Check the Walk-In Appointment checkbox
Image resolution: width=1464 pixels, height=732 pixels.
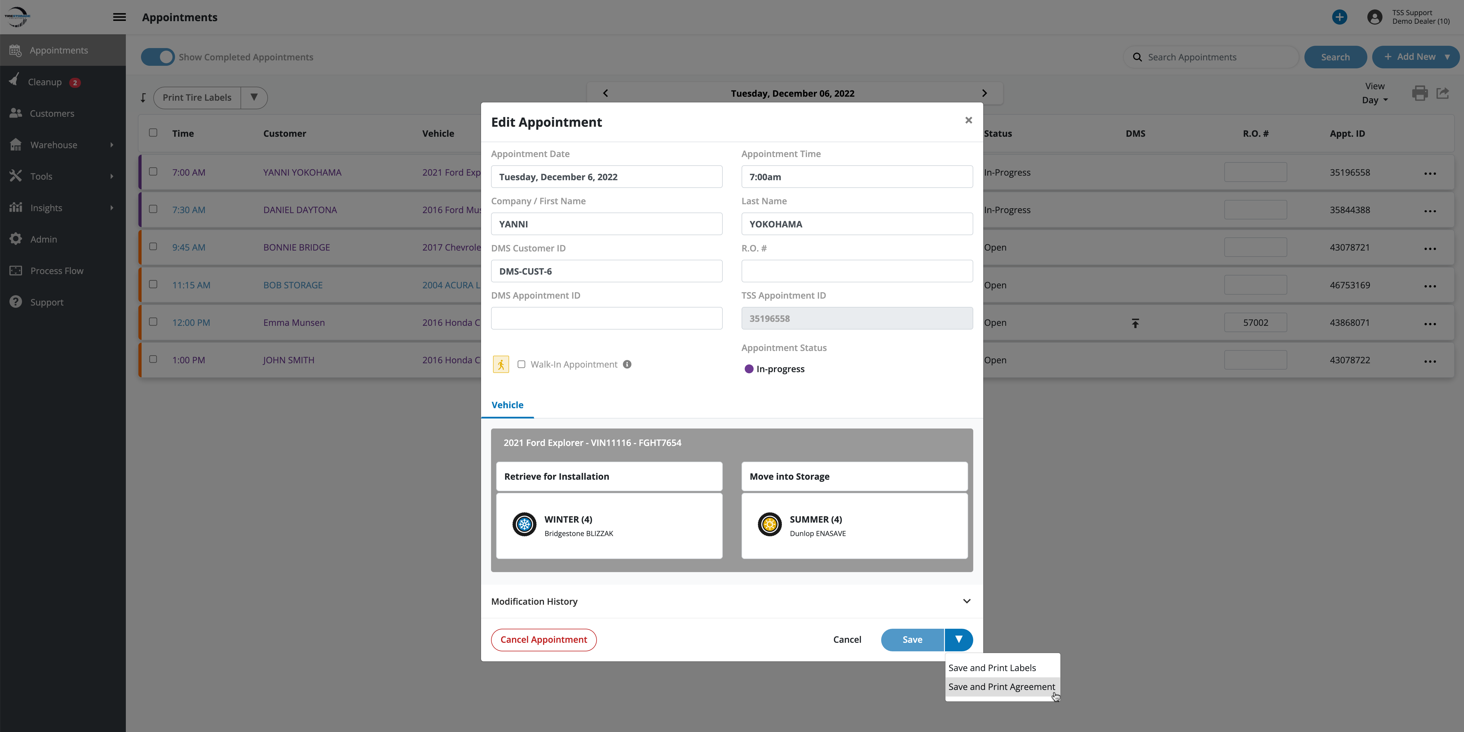pos(521,364)
